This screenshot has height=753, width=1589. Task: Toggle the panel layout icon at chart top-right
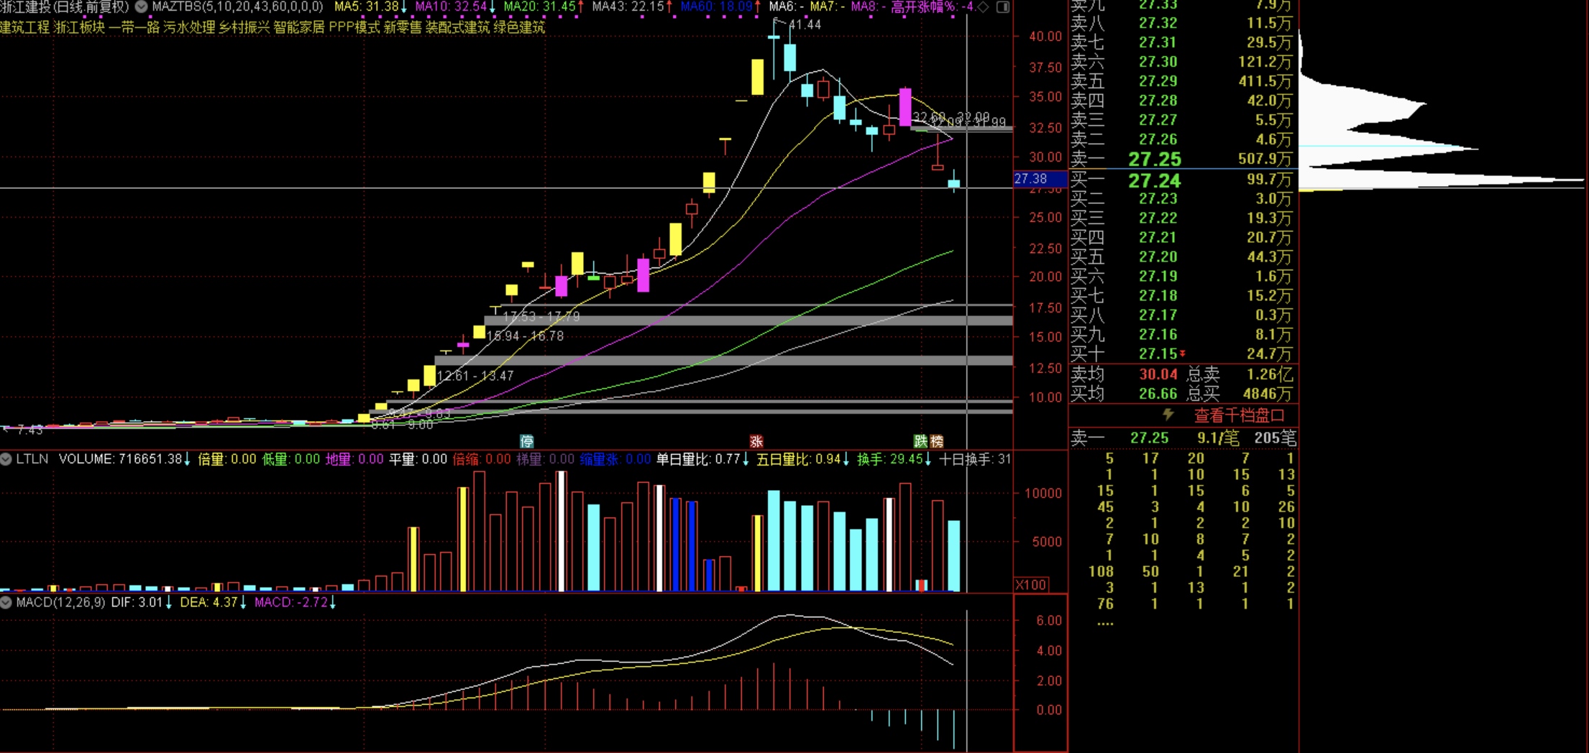(1003, 7)
